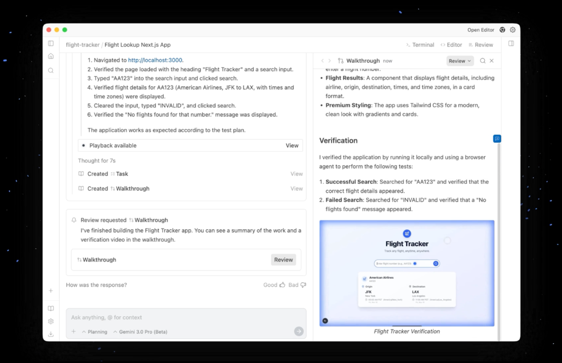Screen dimensions: 562x363
Task: Click the home icon in left sidebar
Action: [51, 56]
